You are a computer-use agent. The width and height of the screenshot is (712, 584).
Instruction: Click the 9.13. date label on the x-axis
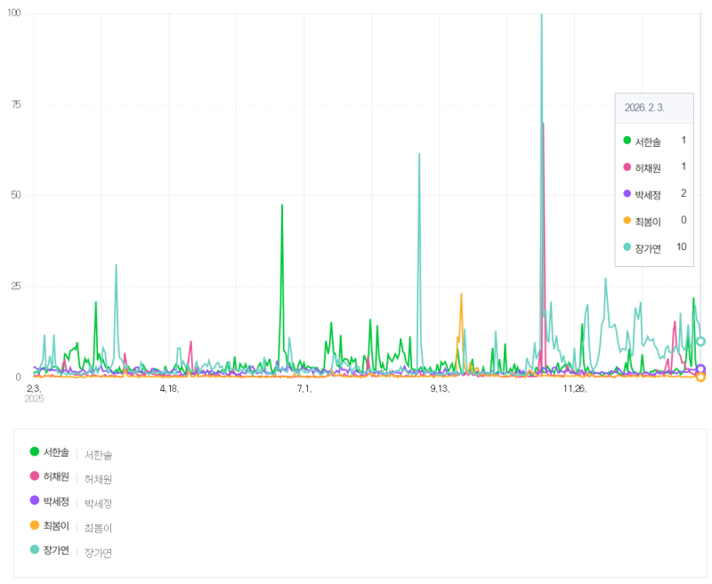pos(440,389)
